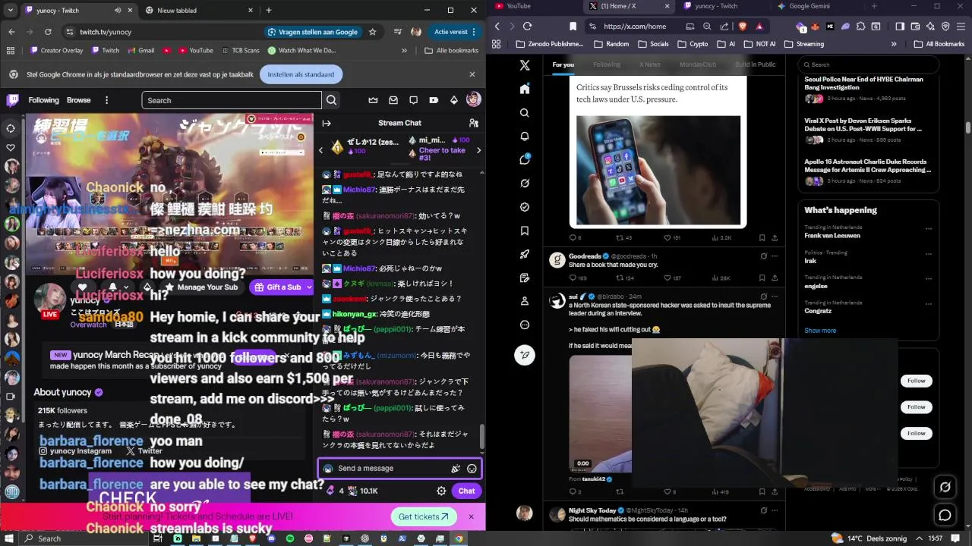Open the Twitch whispers speech bubble icon
972x546 pixels.
pyautogui.click(x=413, y=100)
